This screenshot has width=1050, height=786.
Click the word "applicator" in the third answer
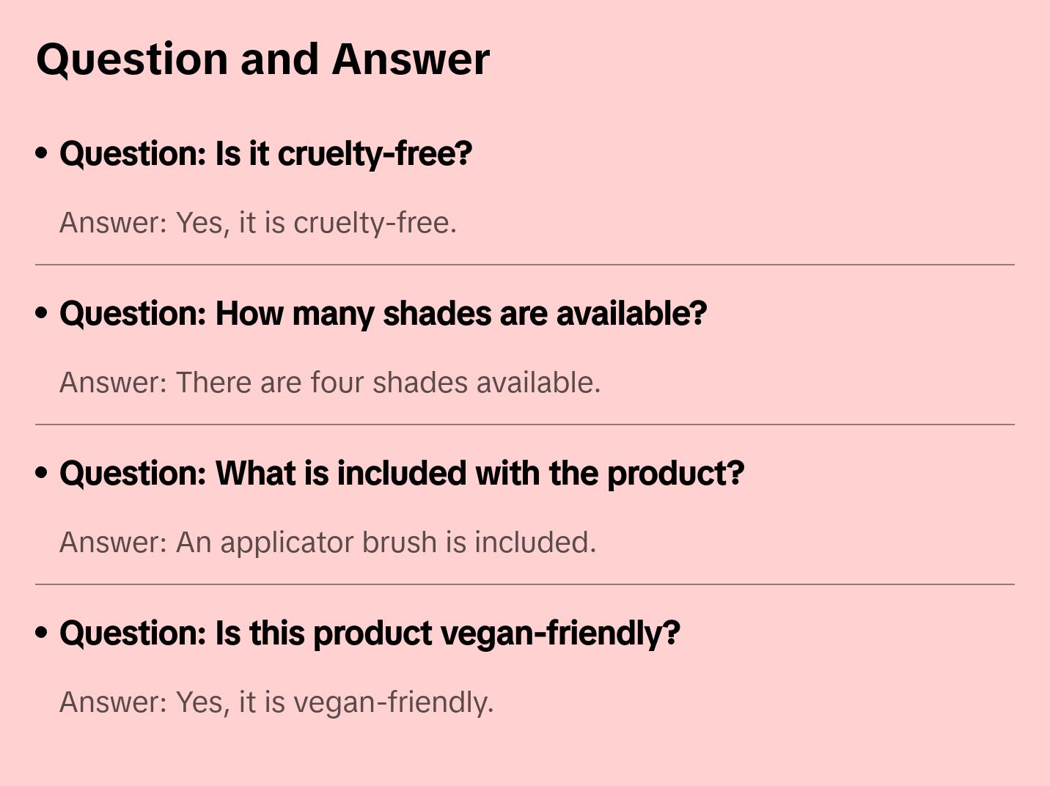[x=287, y=543]
